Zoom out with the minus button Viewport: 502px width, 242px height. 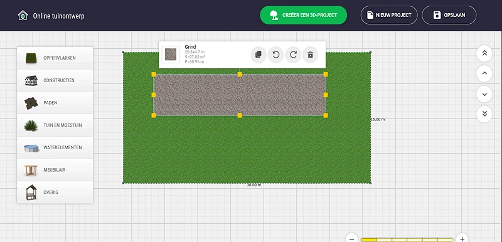pyautogui.click(x=351, y=239)
